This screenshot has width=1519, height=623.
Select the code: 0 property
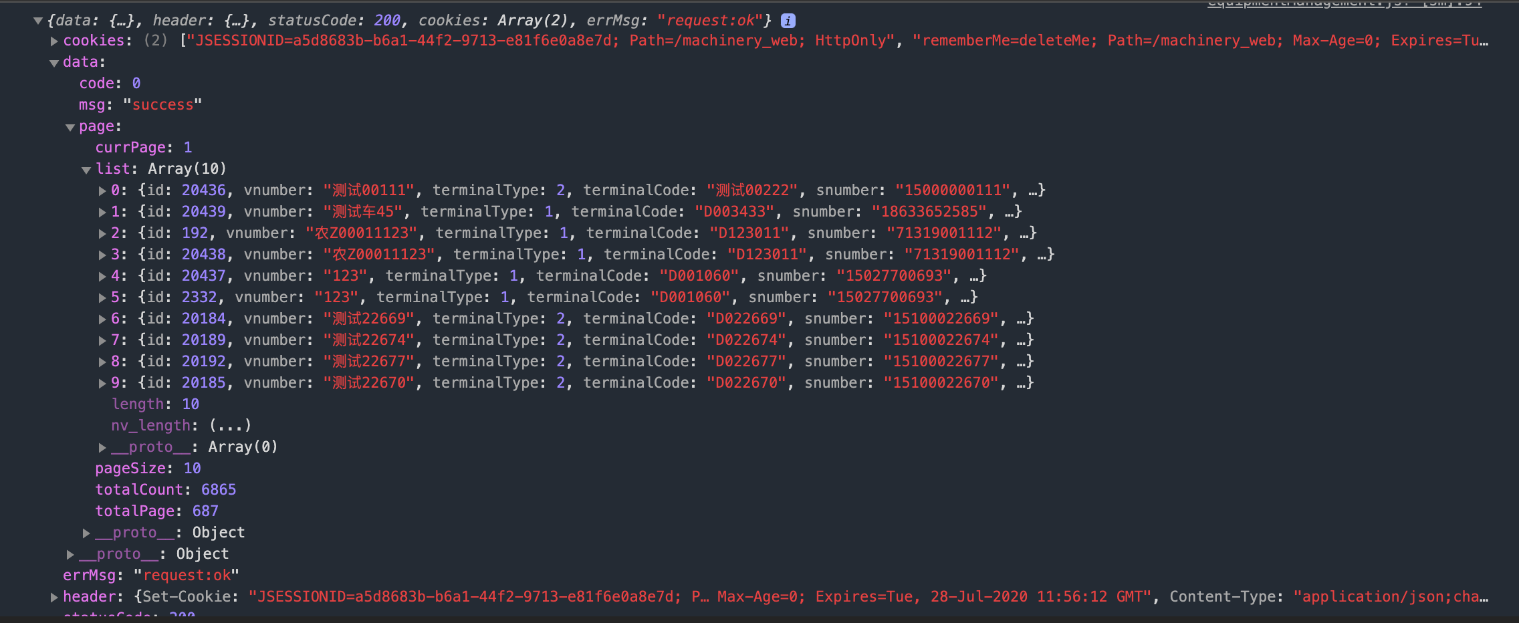coord(110,83)
